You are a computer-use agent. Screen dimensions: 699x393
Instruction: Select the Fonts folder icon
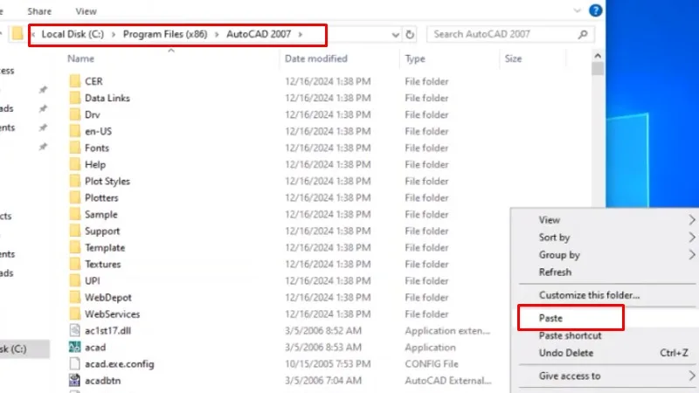pyautogui.click(x=75, y=148)
